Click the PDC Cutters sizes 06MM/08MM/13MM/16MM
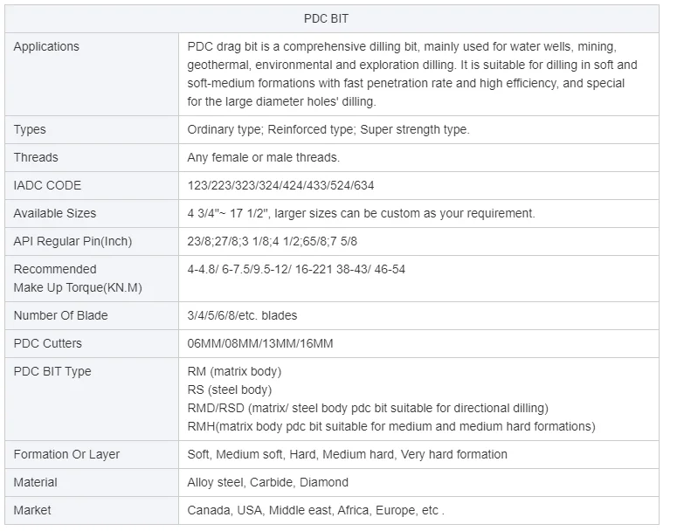The height and width of the screenshot is (531, 684). [x=259, y=344]
